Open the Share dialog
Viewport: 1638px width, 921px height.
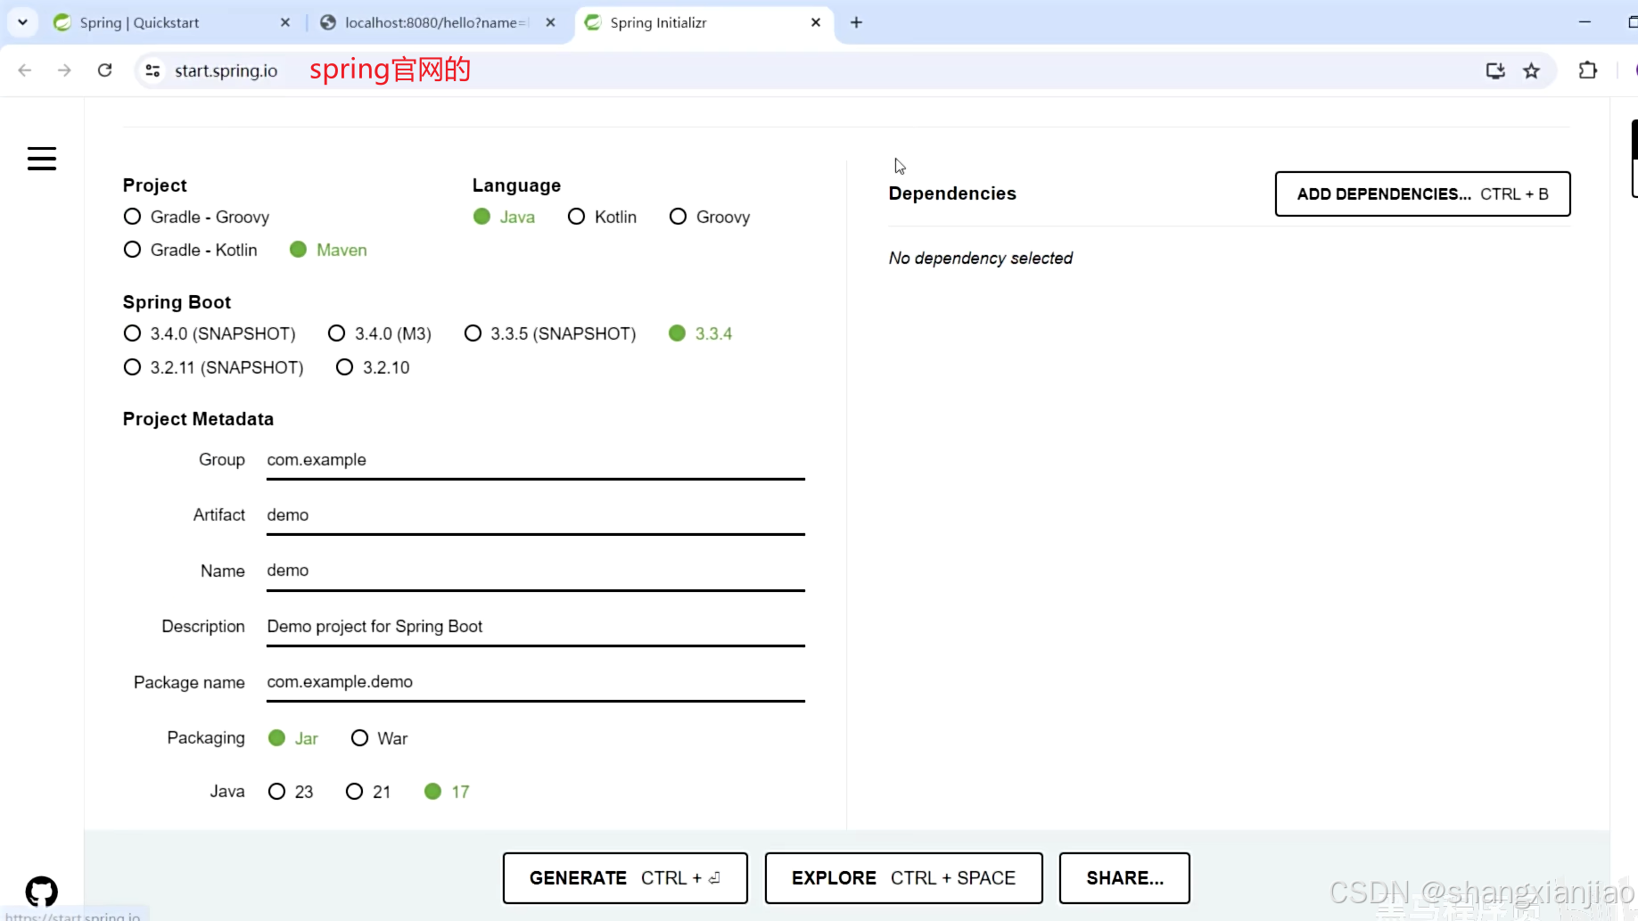[1124, 878]
